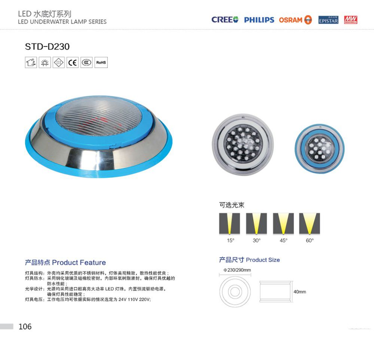This screenshot has height=338, width=374.
Task: Select the 45° beam angle image
Action: (283, 224)
